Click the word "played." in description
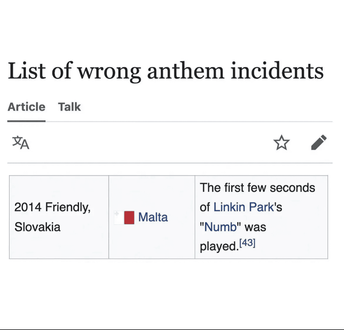Screen dimensions: 344x330 [x=219, y=247]
